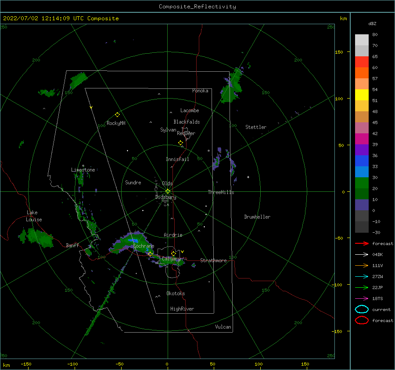Click the magenta 18TS arrow in legend
395x370 pixels.
coord(362,299)
